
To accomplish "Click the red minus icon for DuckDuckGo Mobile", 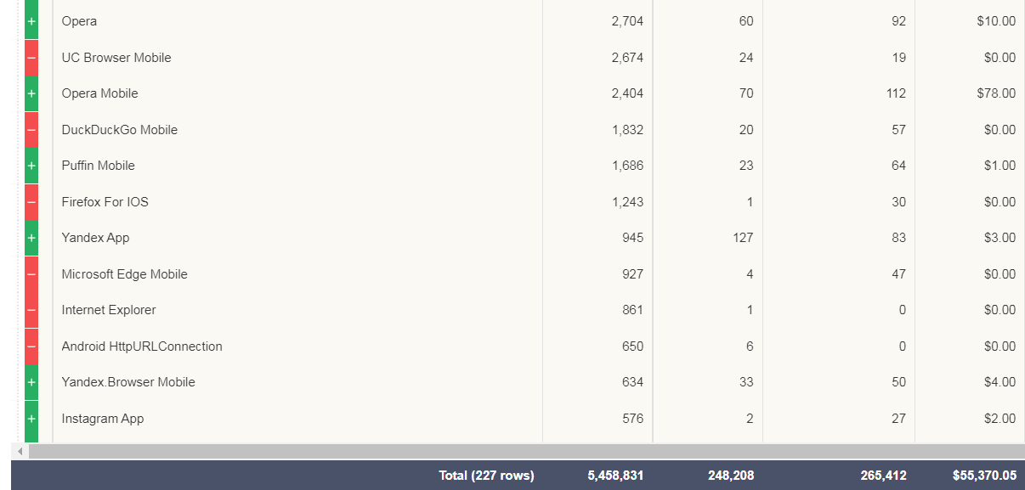I will (31, 130).
